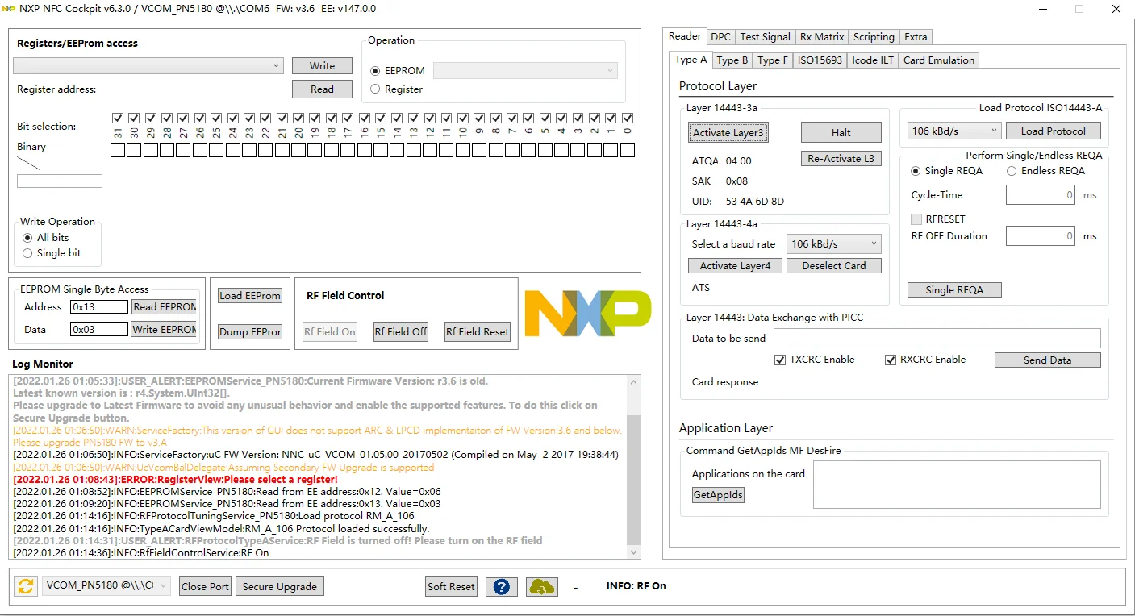Open the Rx Matrix tab

[822, 37]
